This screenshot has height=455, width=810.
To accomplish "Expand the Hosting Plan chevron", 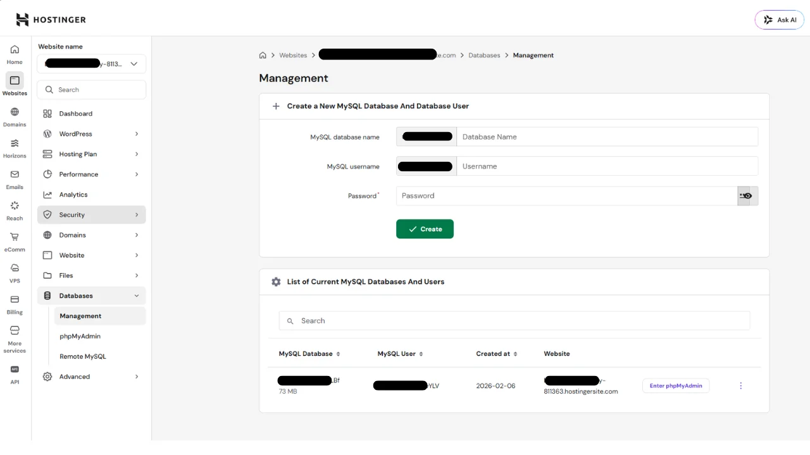I will pyautogui.click(x=137, y=154).
